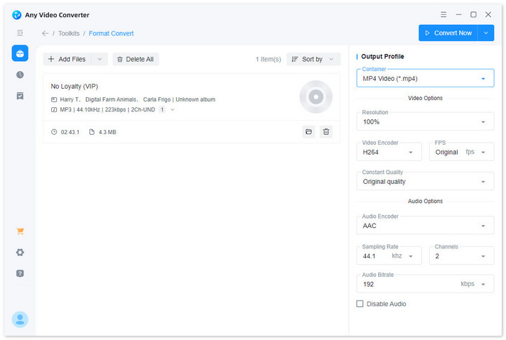
Task: Go back using the left arrow
Action: (x=45, y=33)
